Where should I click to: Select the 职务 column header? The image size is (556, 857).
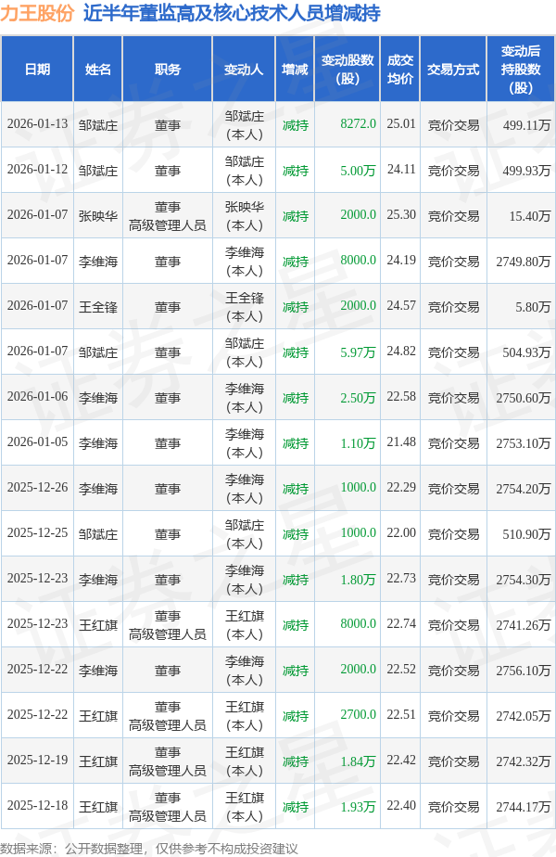point(168,70)
